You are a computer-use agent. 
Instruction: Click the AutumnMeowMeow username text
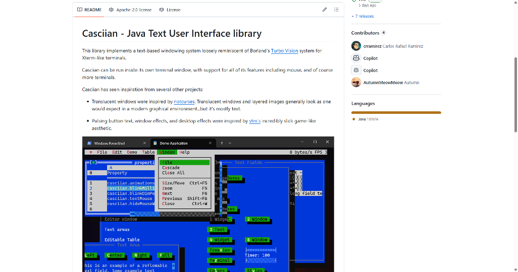click(383, 83)
